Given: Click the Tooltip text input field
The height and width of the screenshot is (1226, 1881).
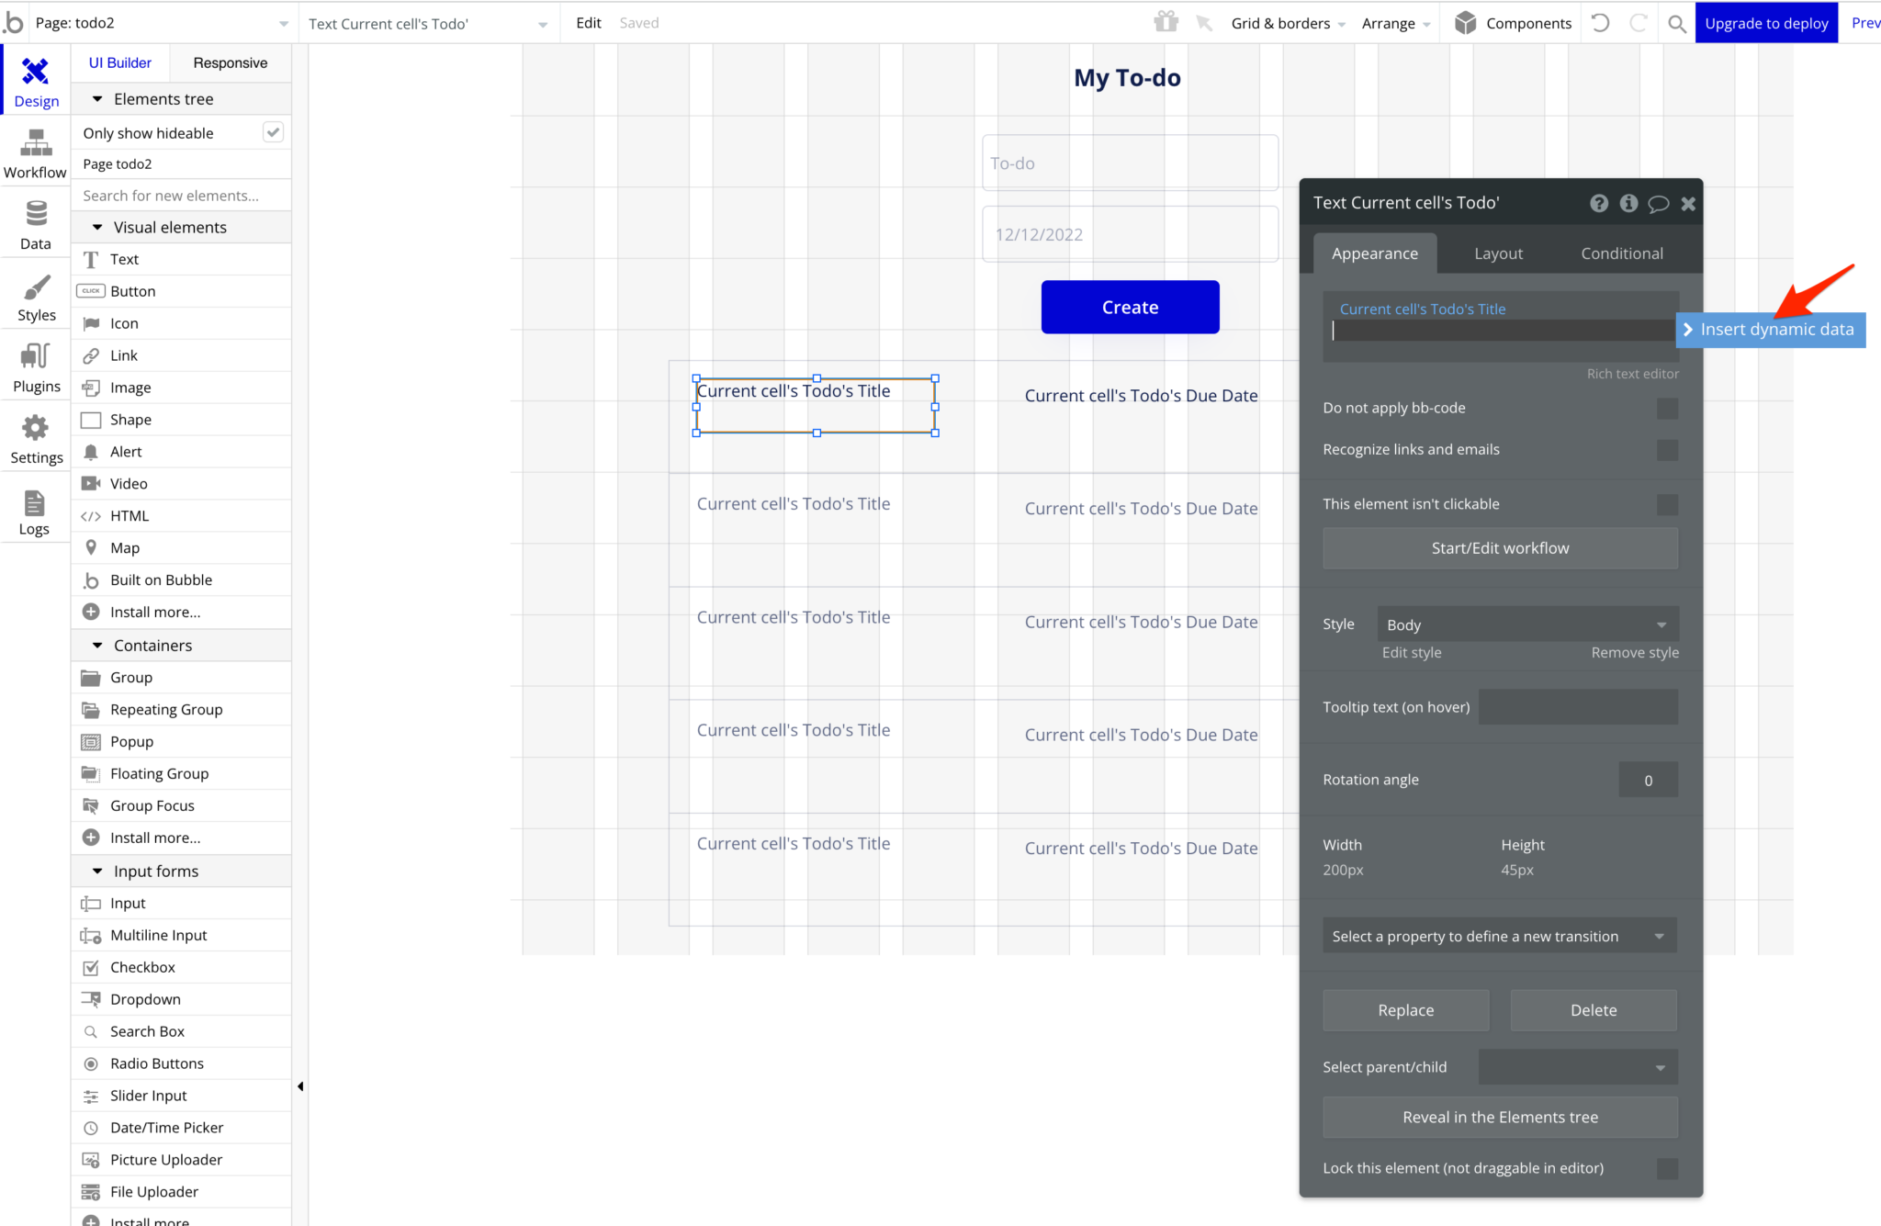Looking at the screenshot, I should tap(1578, 707).
